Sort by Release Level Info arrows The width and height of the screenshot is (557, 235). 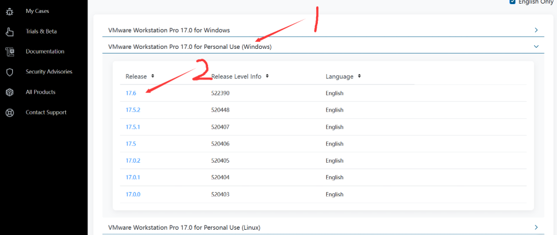coord(267,76)
